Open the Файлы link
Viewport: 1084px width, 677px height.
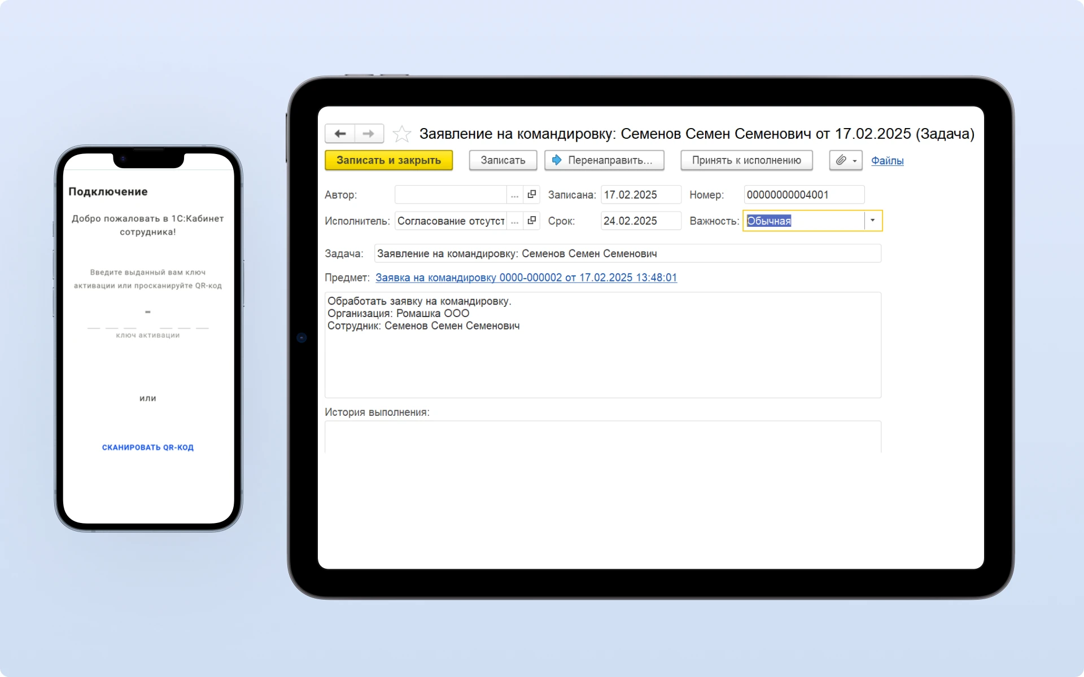point(887,161)
